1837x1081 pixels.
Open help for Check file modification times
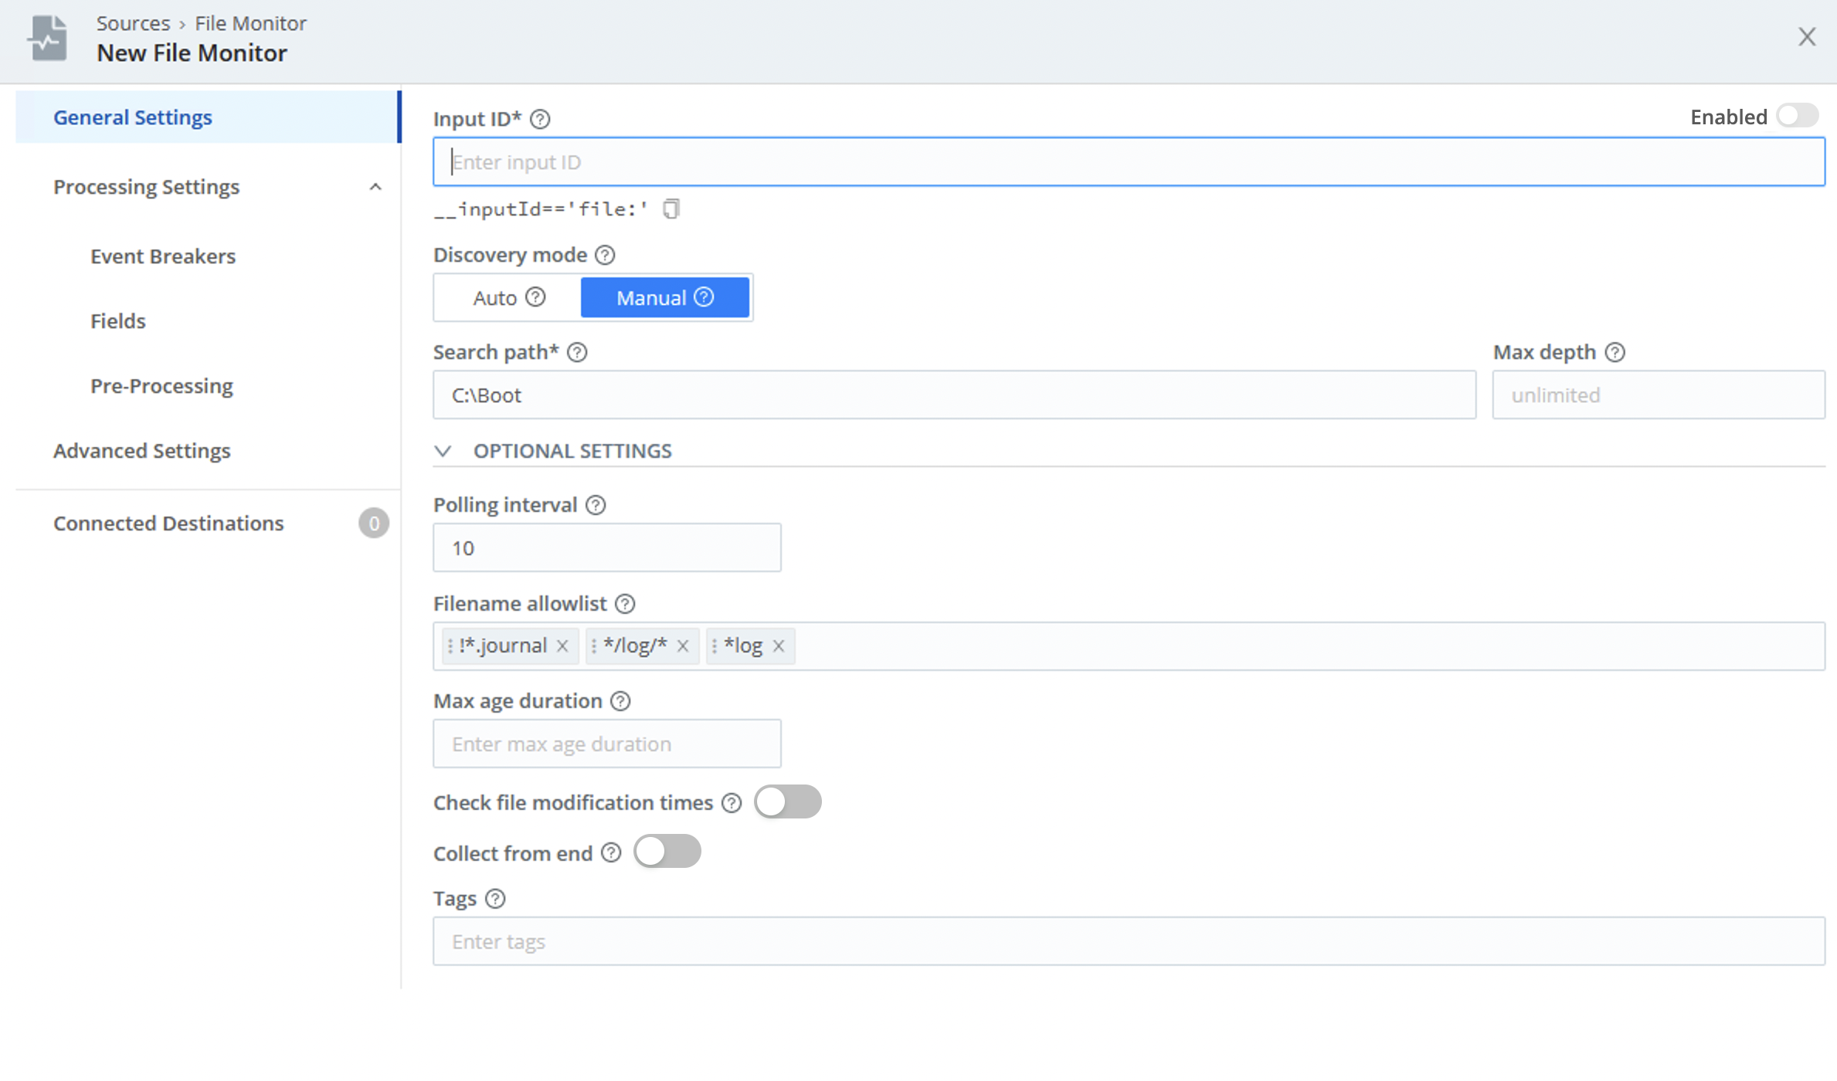click(731, 803)
